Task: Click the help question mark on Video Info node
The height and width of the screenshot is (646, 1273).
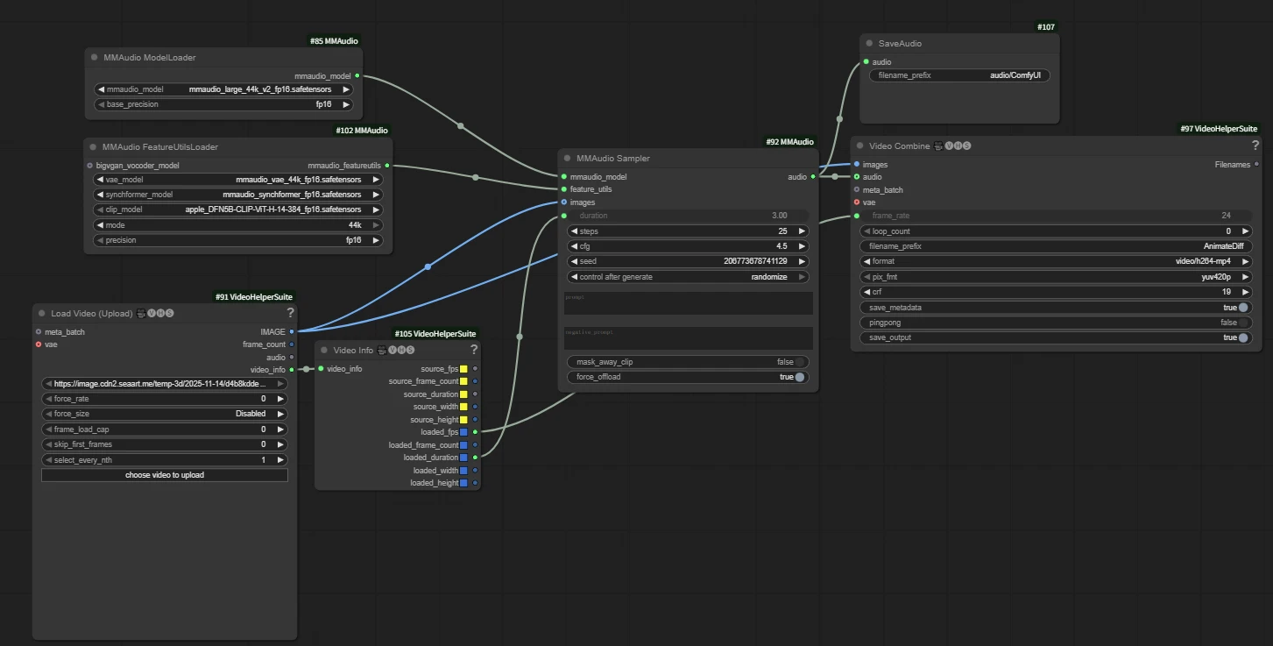Action: [473, 350]
